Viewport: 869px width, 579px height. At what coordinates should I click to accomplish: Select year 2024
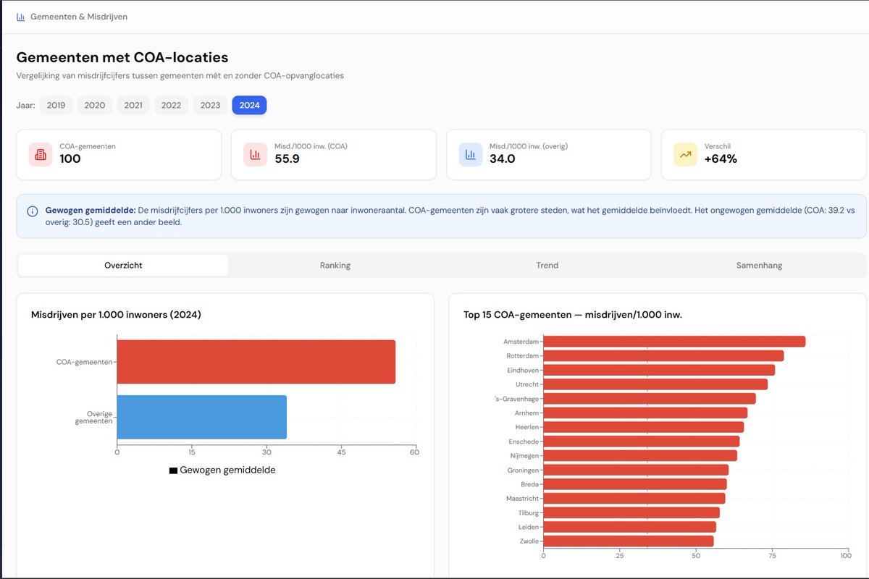[249, 105]
